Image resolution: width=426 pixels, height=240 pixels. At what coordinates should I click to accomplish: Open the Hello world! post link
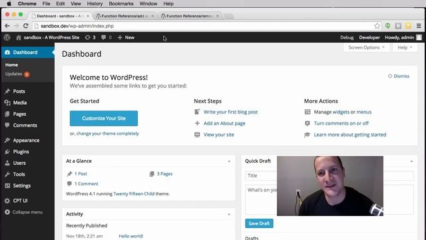point(131,236)
